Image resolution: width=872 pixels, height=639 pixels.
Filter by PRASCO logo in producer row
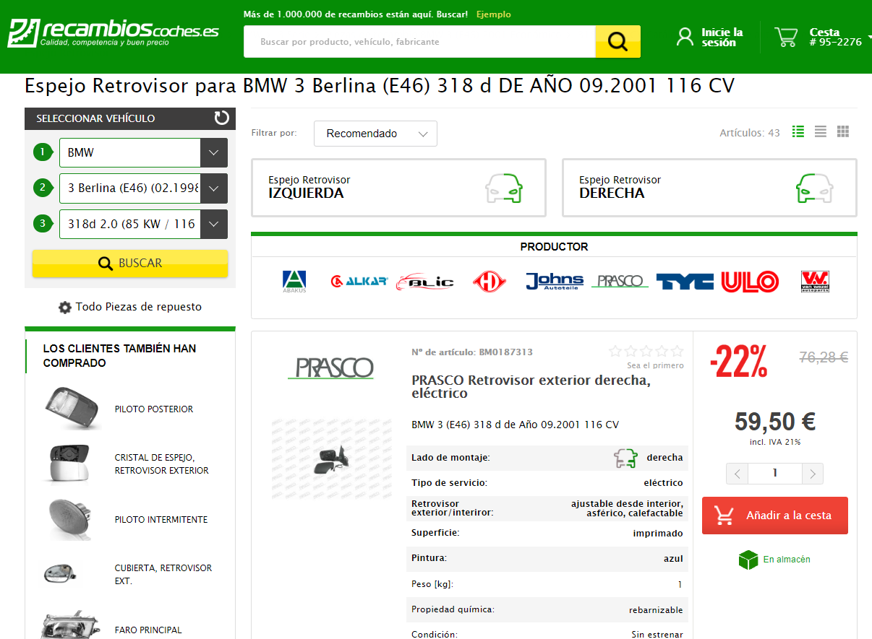[620, 281]
